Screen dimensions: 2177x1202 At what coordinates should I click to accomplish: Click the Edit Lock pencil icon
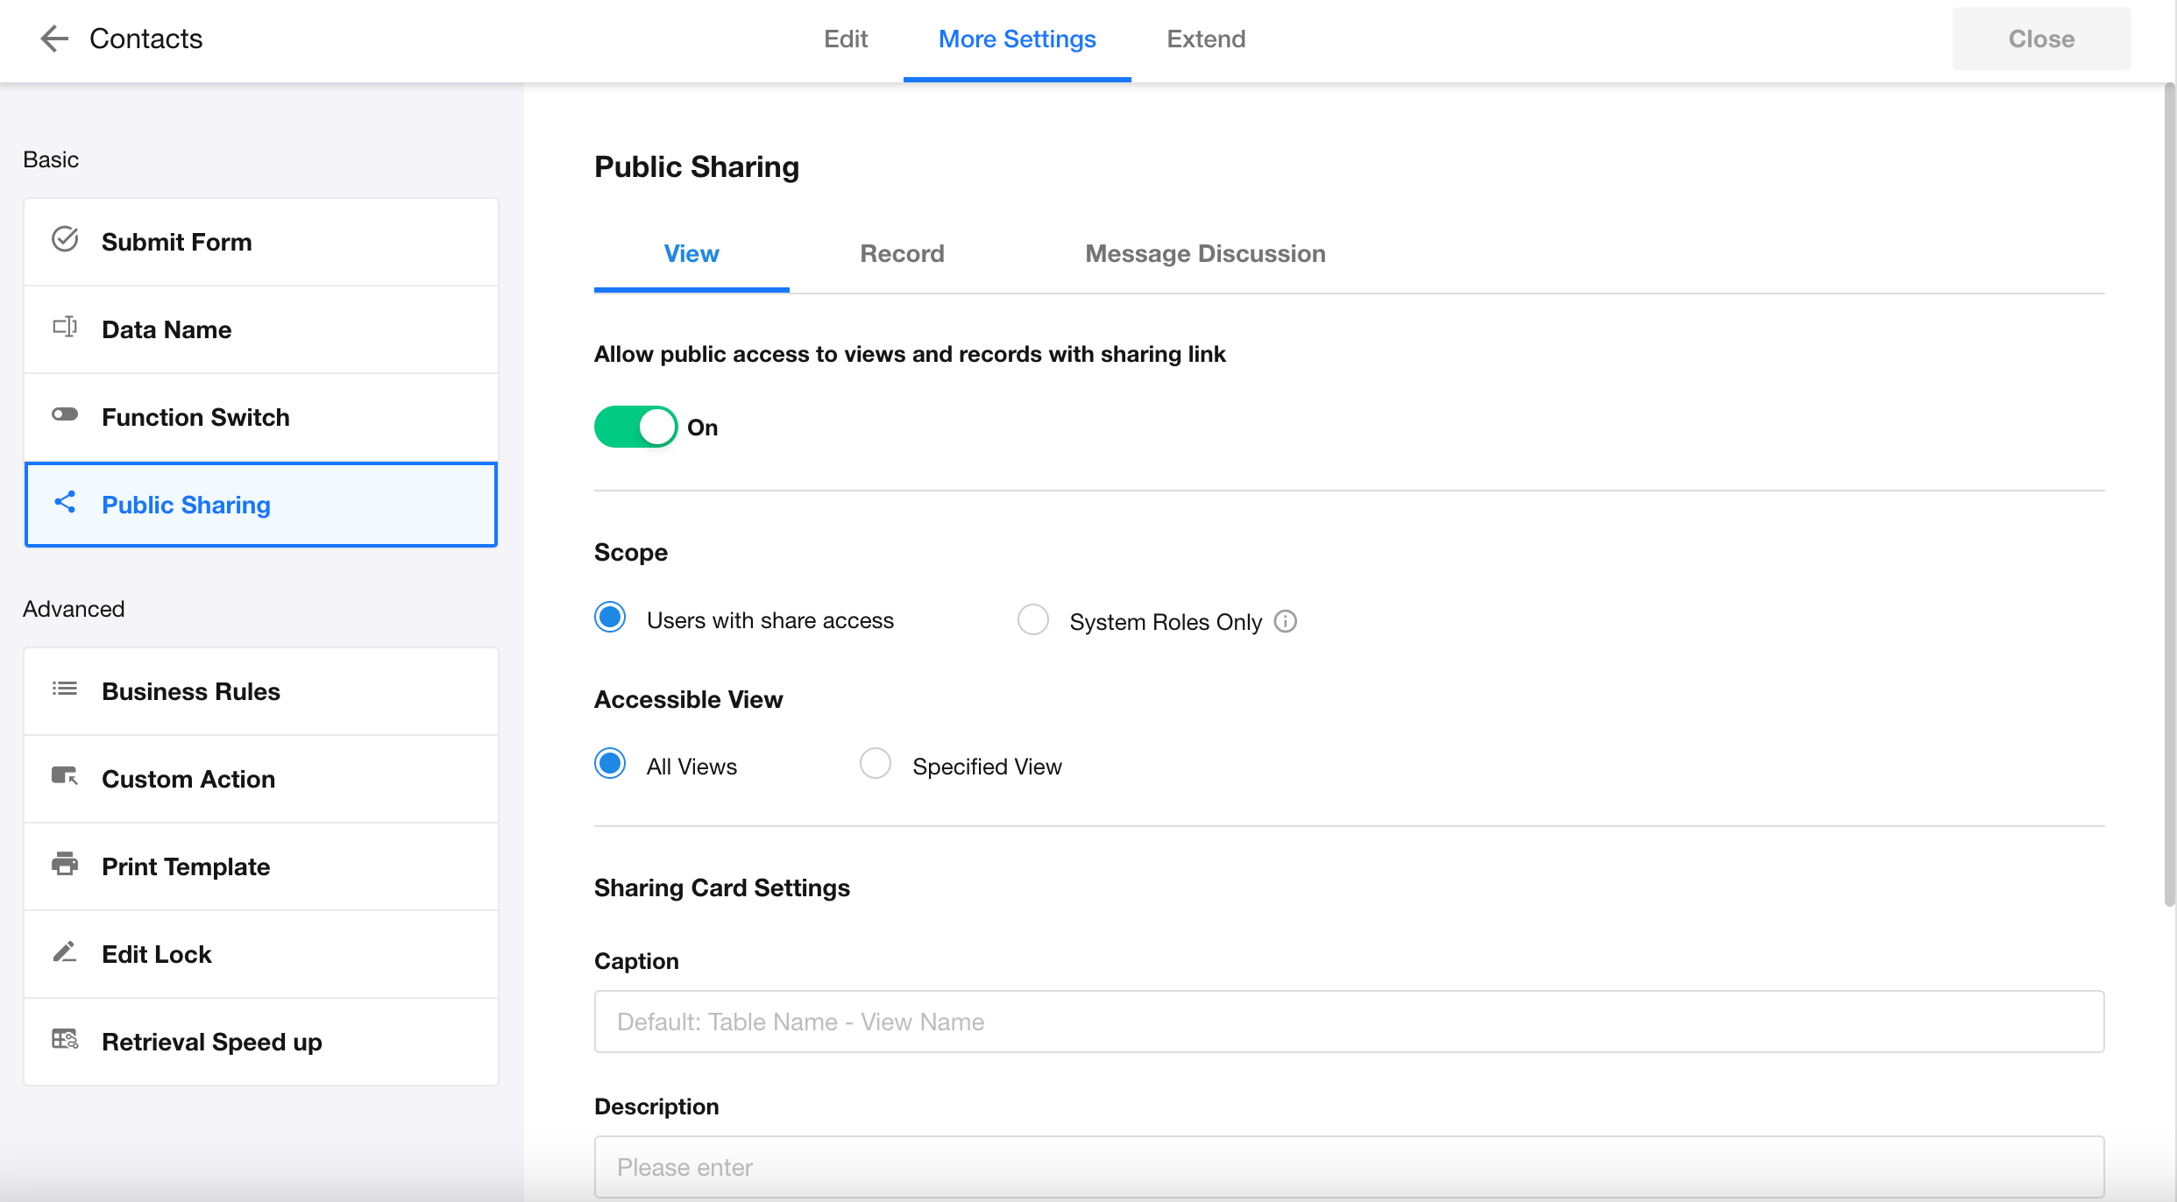65,951
